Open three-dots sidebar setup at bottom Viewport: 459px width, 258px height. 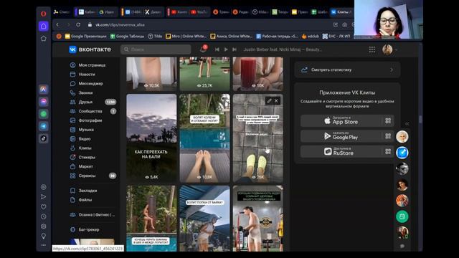coord(43,245)
